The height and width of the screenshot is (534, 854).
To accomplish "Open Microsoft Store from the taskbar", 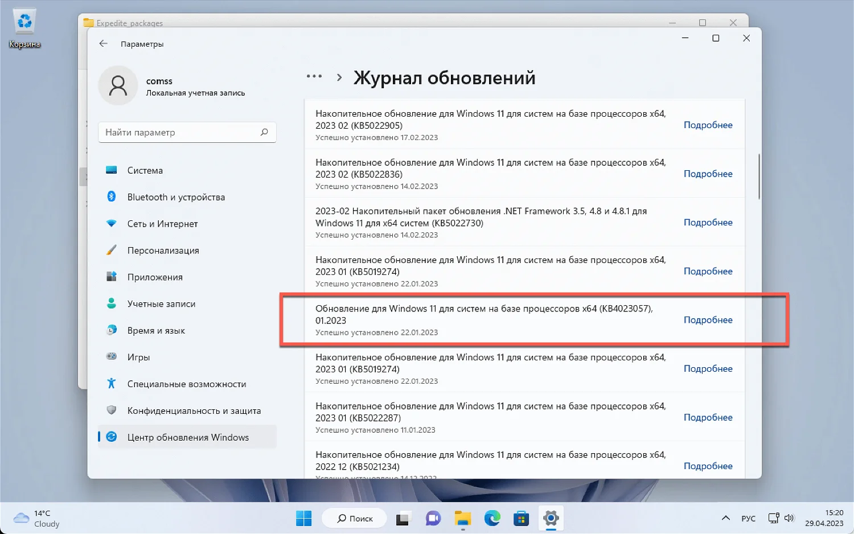I will (x=521, y=518).
